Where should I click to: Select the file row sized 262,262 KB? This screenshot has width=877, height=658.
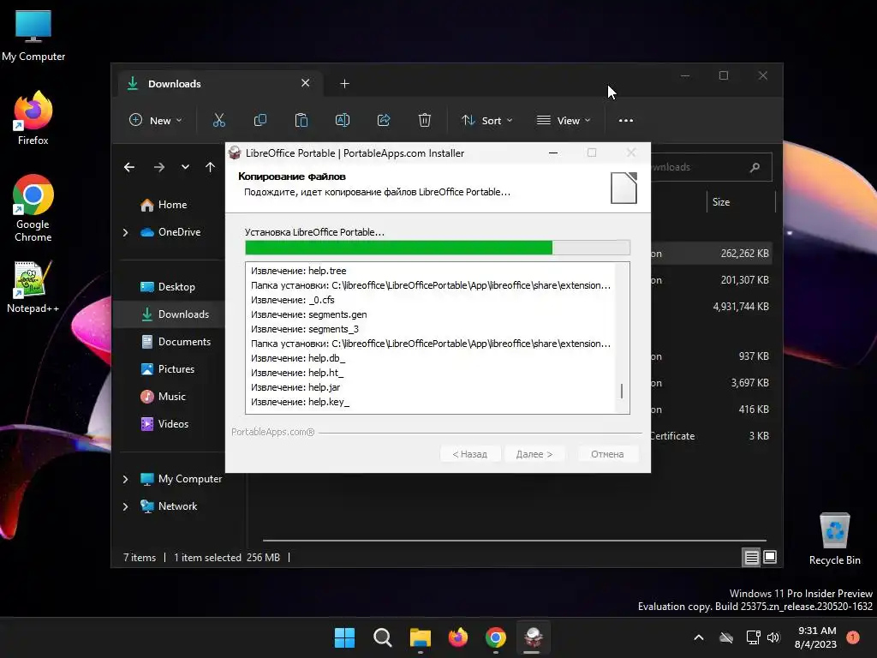pos(710,254)
